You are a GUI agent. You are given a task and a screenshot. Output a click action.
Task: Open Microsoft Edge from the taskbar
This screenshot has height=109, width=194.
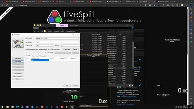[x=18, y=107]
